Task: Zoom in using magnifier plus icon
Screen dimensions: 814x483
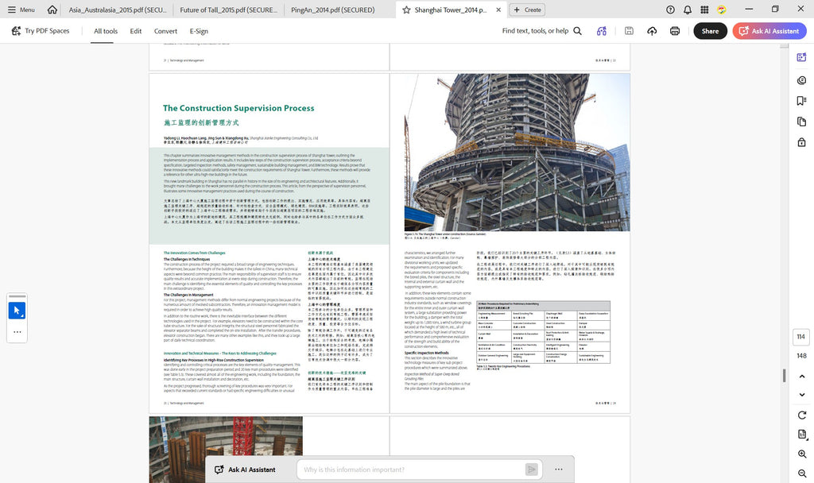Action: (802, 454)
